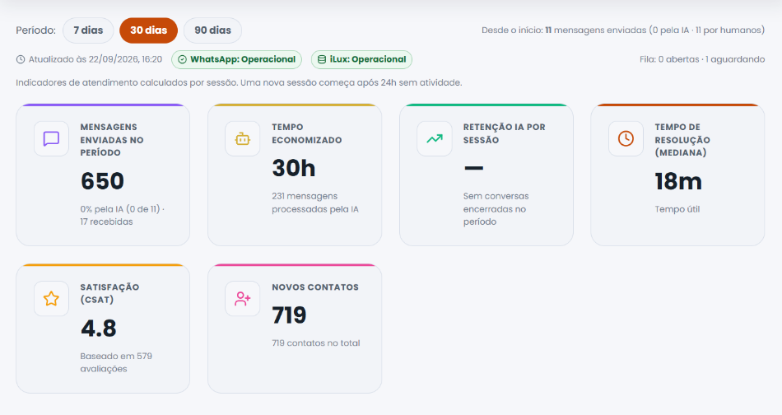Click the clock icon beside Atualizado
The image size is (782, 415).
pyautogui.click(x=21, y=59)
